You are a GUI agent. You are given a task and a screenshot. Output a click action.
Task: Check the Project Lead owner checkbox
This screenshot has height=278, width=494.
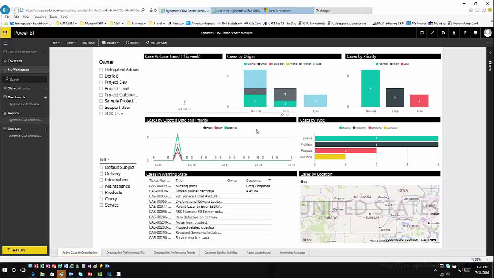point(101,88)
